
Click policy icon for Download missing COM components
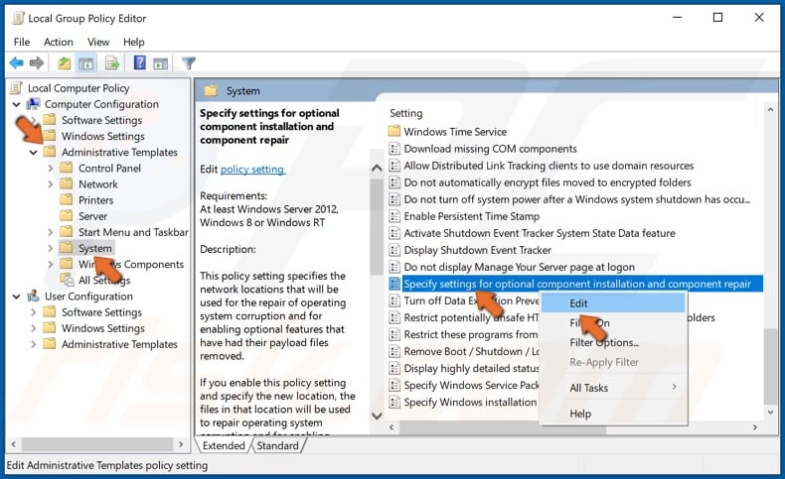pyautogui.click(x=394, y=149)
